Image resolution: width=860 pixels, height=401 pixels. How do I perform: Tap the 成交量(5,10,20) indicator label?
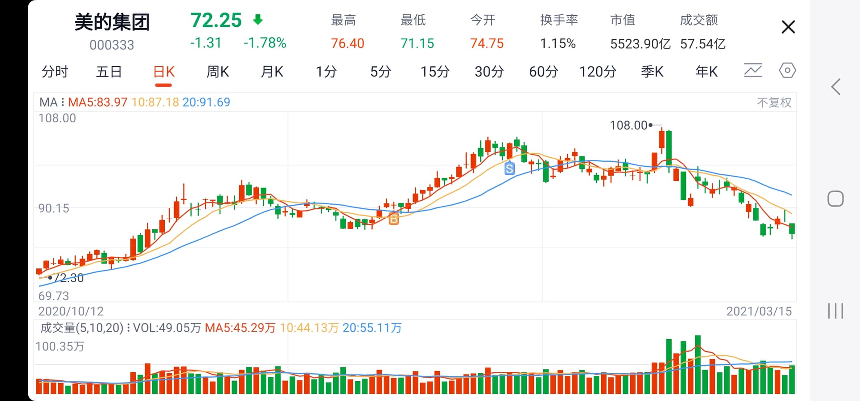pos(82,328)
